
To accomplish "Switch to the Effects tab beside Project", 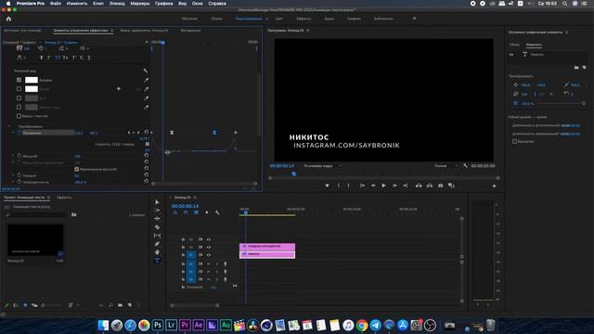I will [x=64, y=198].
